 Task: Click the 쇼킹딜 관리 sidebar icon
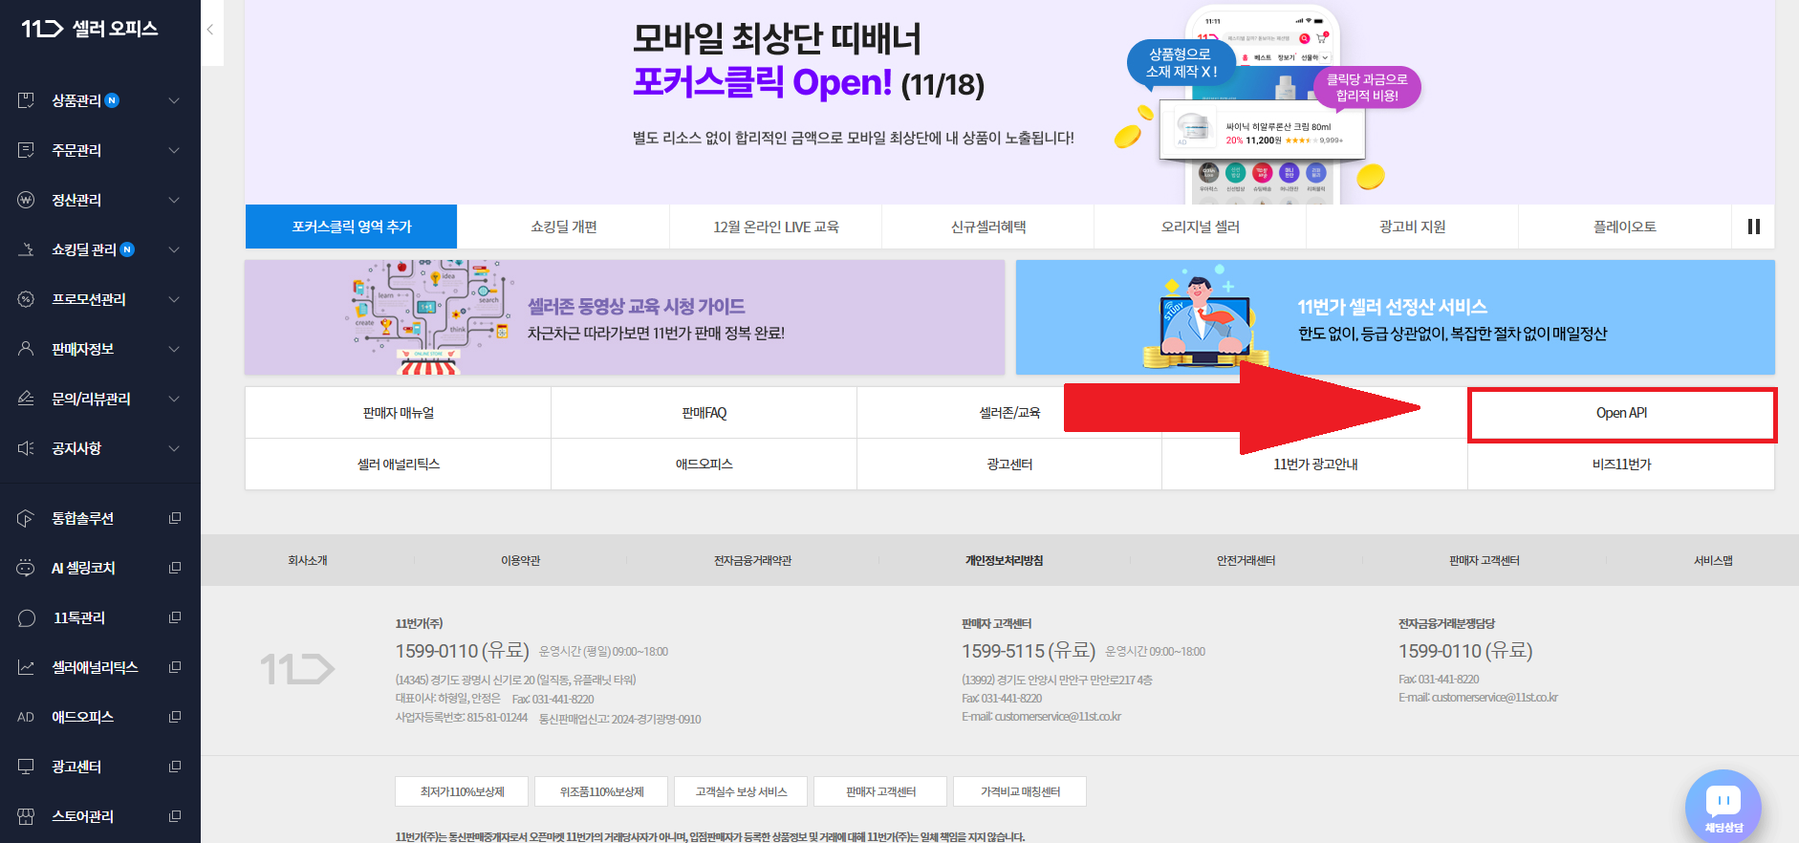pyautogui.click(x=26, y=249)
